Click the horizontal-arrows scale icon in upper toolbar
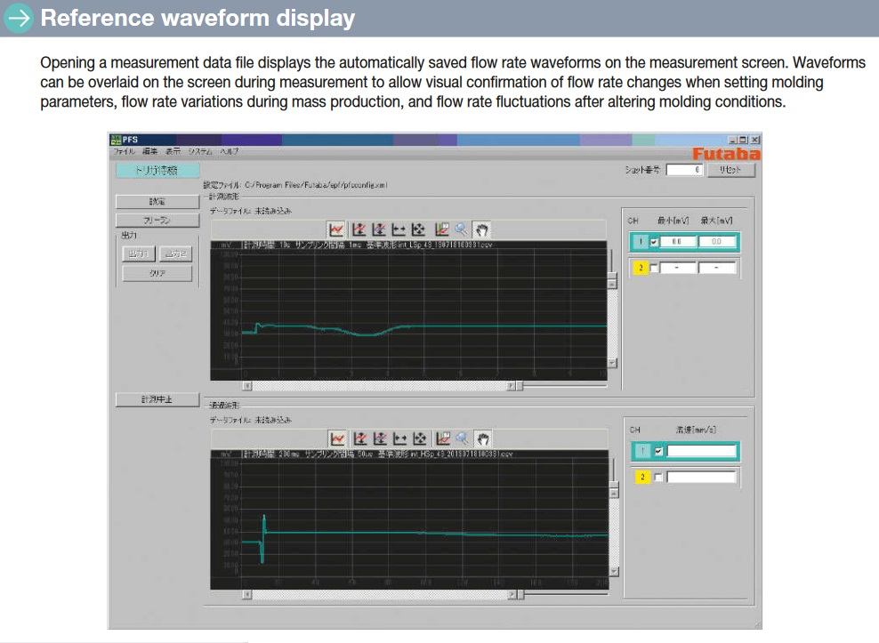Viewport: 879px width, 643px height. (x=399, y=229)
